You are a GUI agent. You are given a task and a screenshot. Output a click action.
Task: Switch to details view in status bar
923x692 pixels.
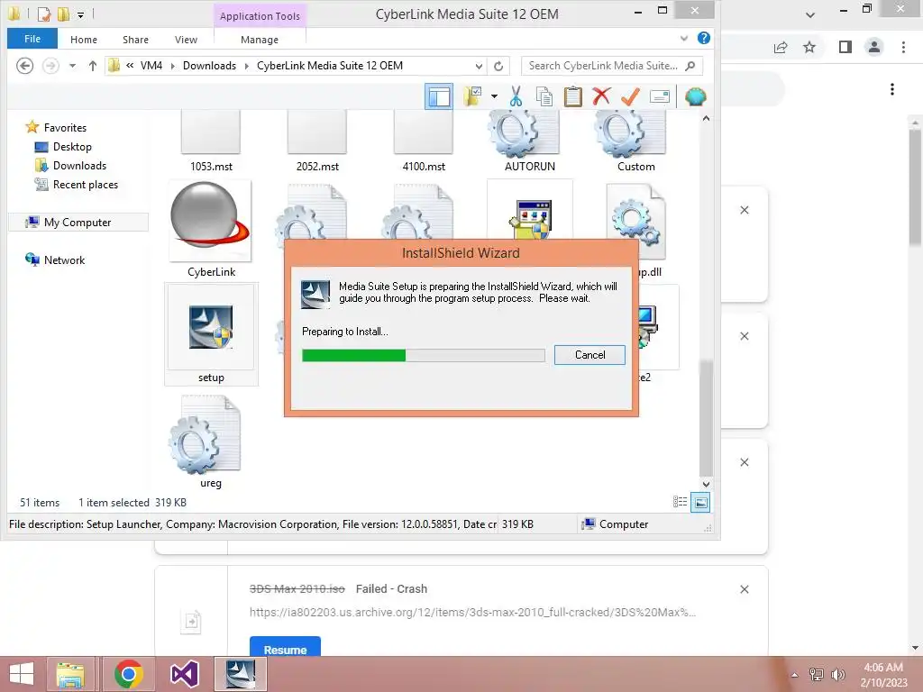[680, 502]
